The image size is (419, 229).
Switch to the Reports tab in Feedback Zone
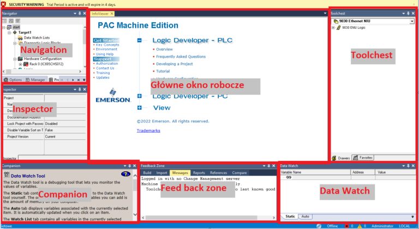pyautogui.click(x=199, y=172)
